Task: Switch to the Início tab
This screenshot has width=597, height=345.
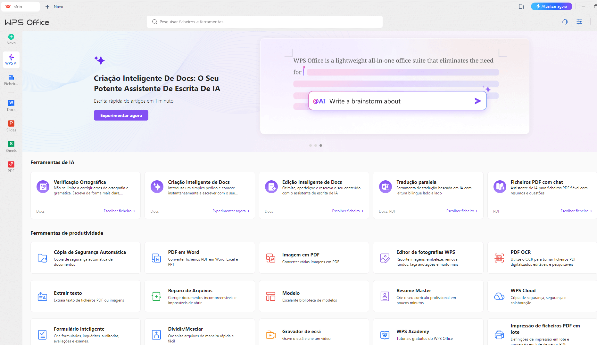Action: pyautogui.click(x=21, y=6)
